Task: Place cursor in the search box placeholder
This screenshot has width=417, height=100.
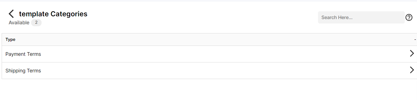Action: pos(337,17)
